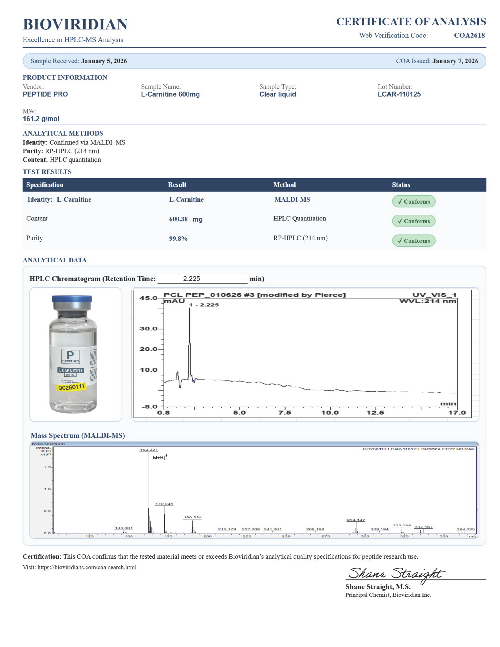Select web verification code COA2618
The image size is (500, 647).
[x=469, y=35]
